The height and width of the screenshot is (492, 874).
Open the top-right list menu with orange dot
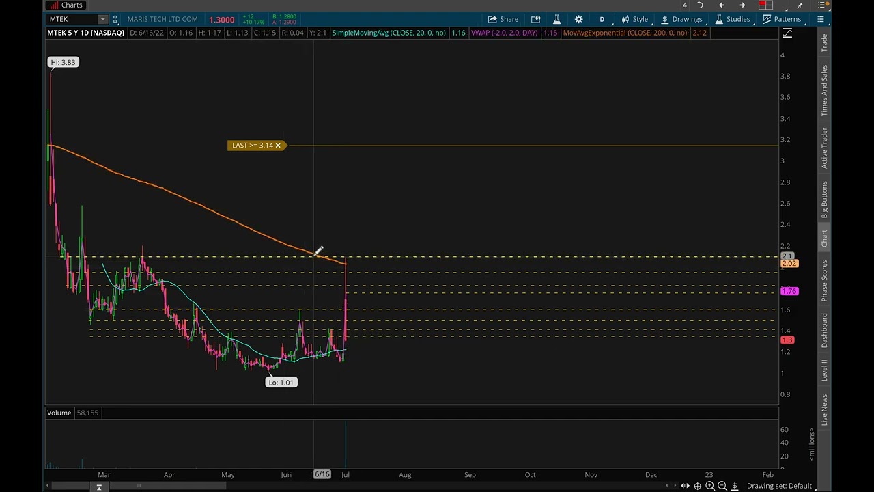(x=822, y=5)
